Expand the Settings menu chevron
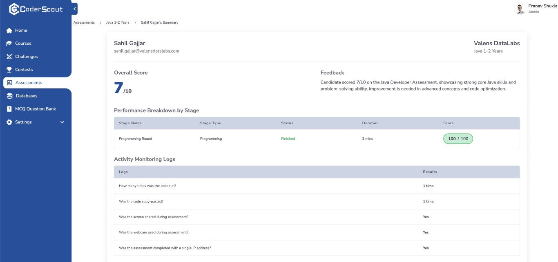The image size is (558, 262). 62,122
